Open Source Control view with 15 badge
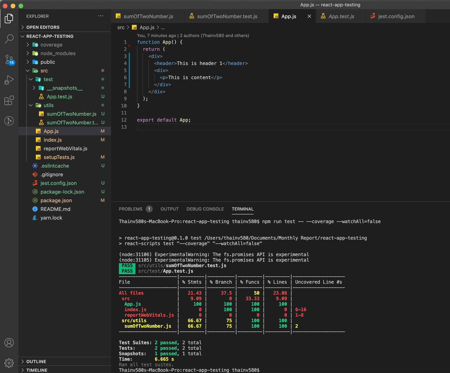The height and width of the screenshot is (373, 450). click(x=9, y=59)
